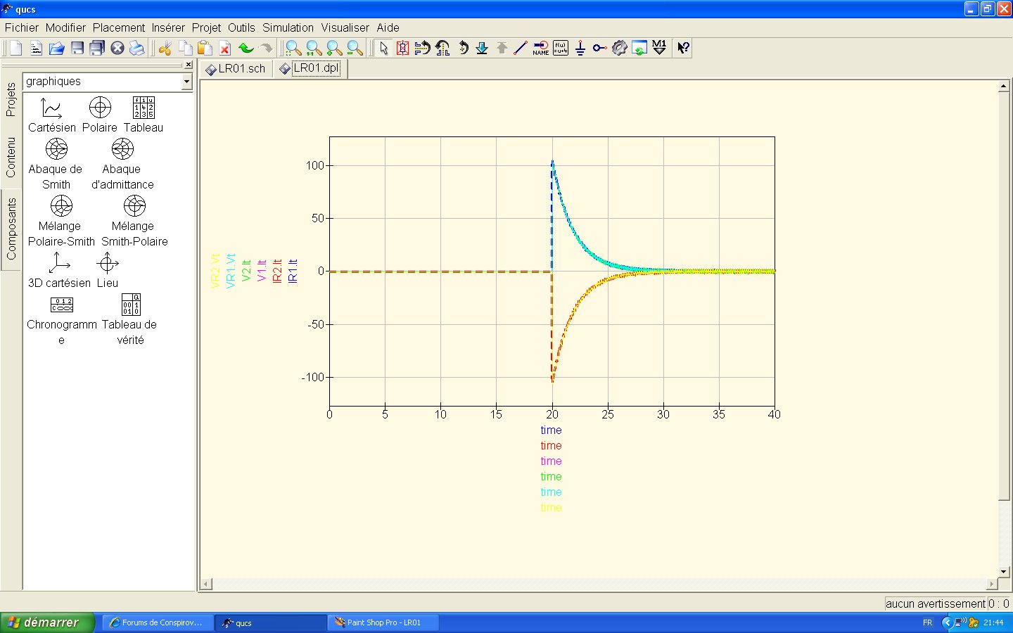Open the Contenu side tab
Image resolution: width=1013 pixels, height=633 pixels.
tap(11, 158)
